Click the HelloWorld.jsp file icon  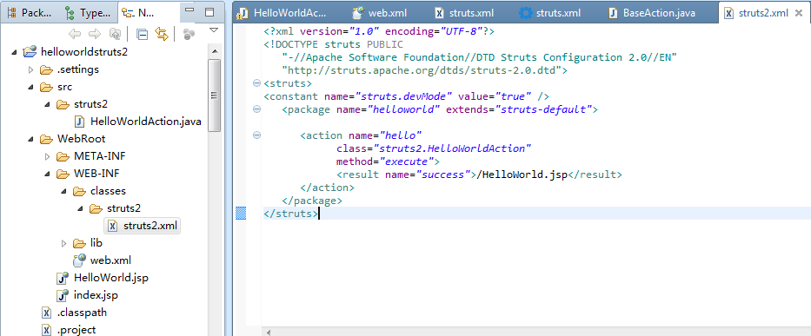click(x=63, y=278)
